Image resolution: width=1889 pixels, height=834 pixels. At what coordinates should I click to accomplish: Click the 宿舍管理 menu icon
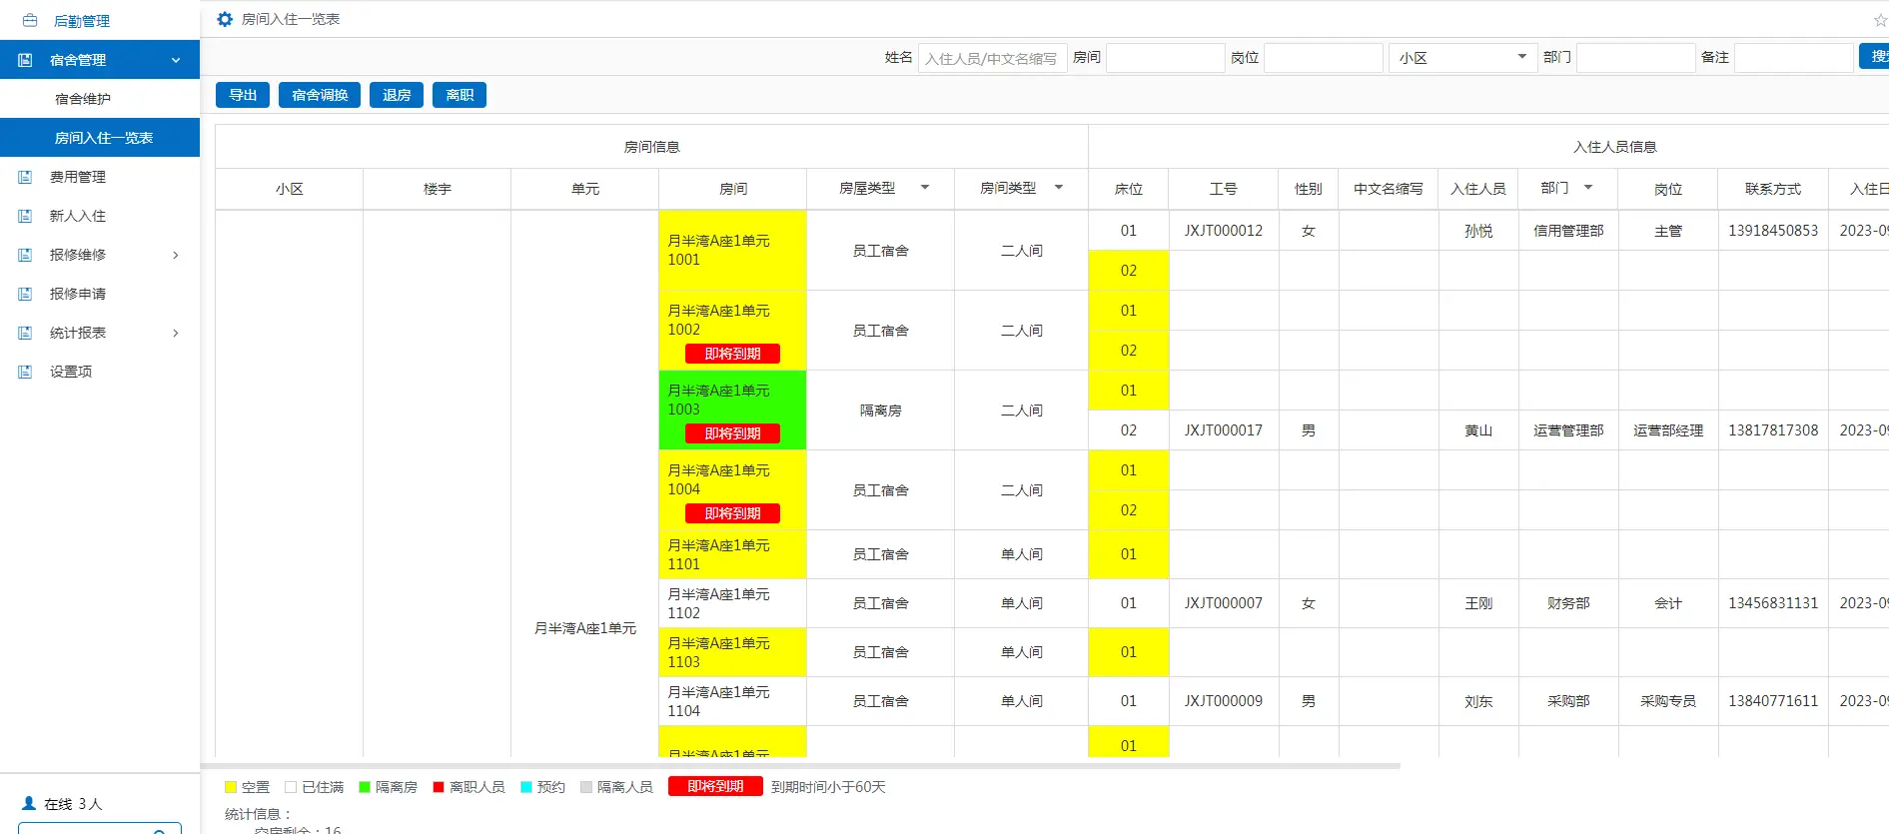[25, 60]
